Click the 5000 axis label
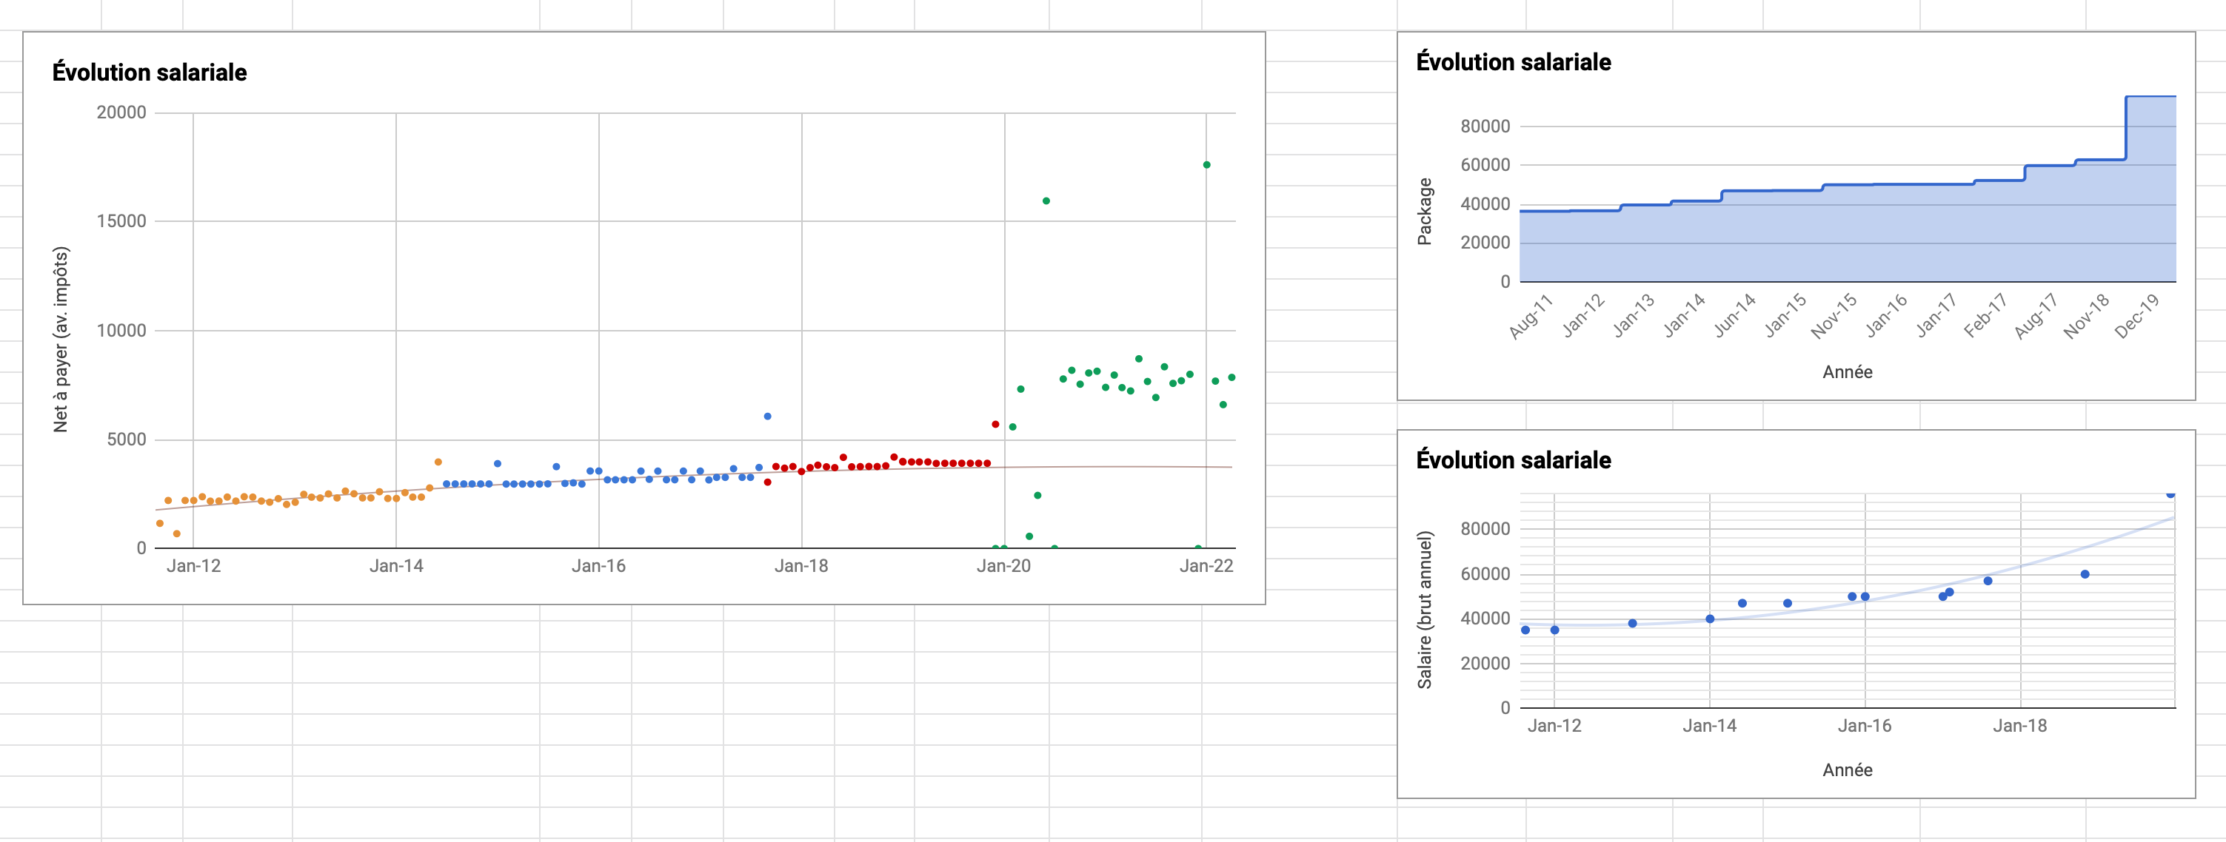 126,439
